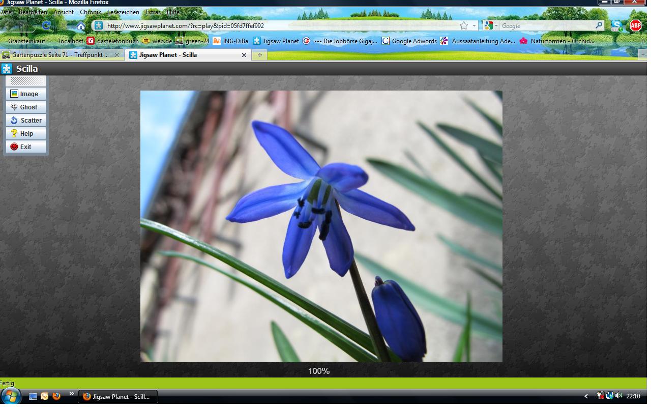Click the Image button in puzzle panel
The height and width of the screenshot is (407, 651).
click(25, 94)
